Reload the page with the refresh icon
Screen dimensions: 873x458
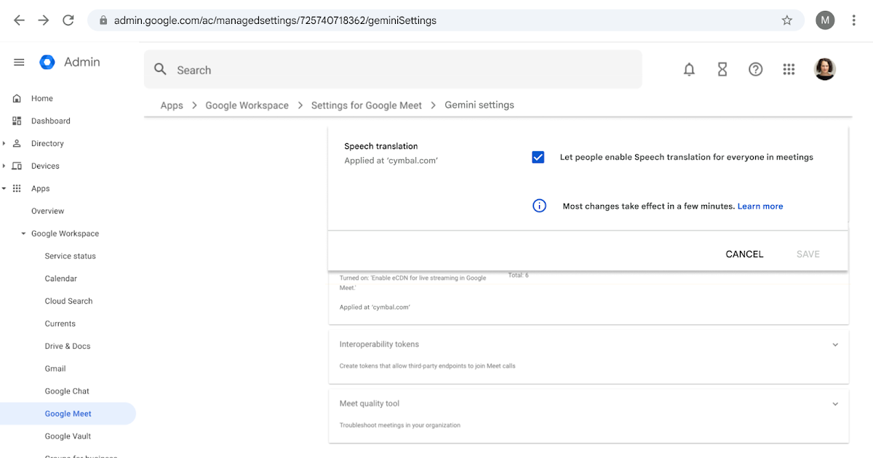tap(68, 20)
